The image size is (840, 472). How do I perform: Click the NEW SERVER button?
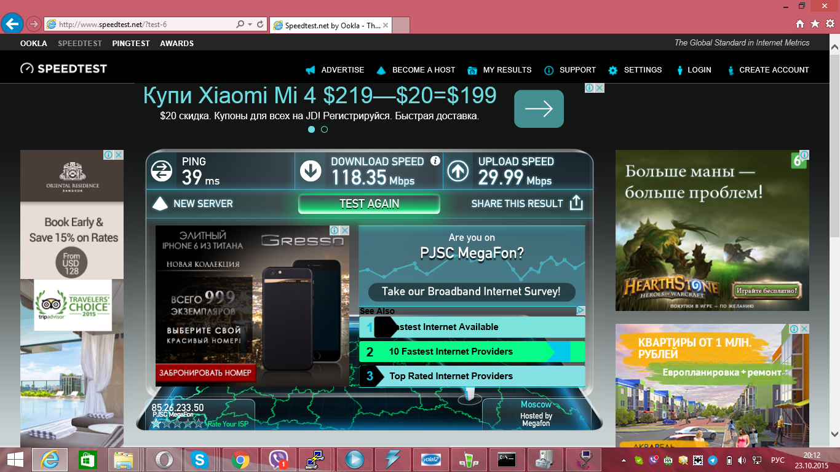click(192, 203)
